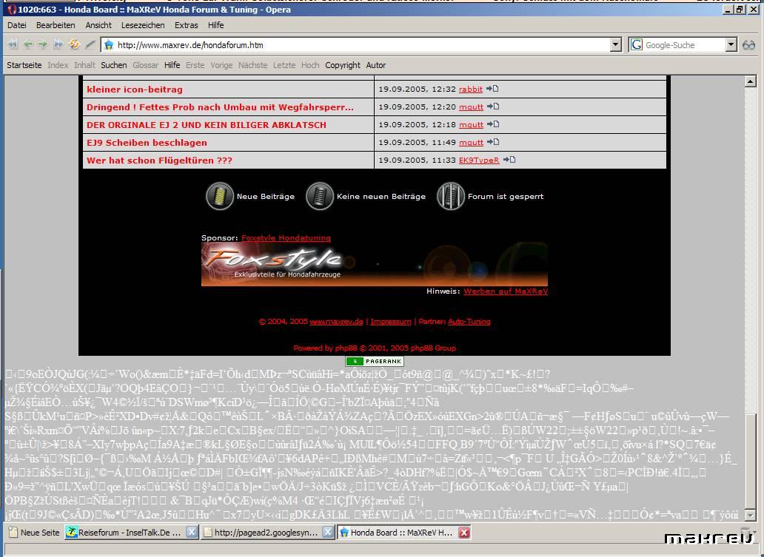Click the browser Back arrow button
This screenshot has height=557, width=764.
tap(27, 44)
